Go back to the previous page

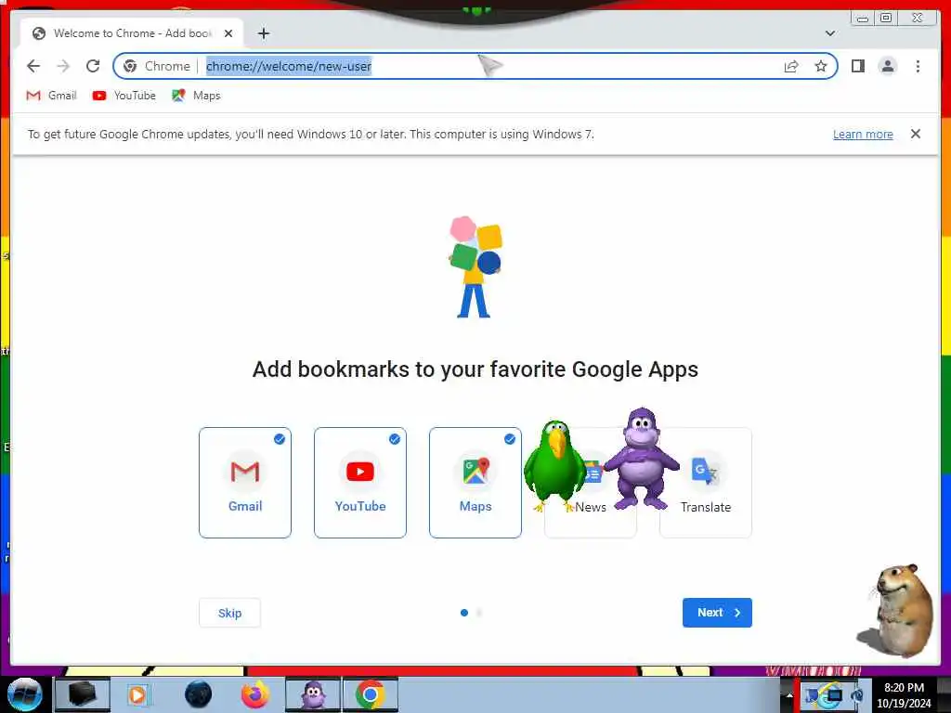point(33,66)
